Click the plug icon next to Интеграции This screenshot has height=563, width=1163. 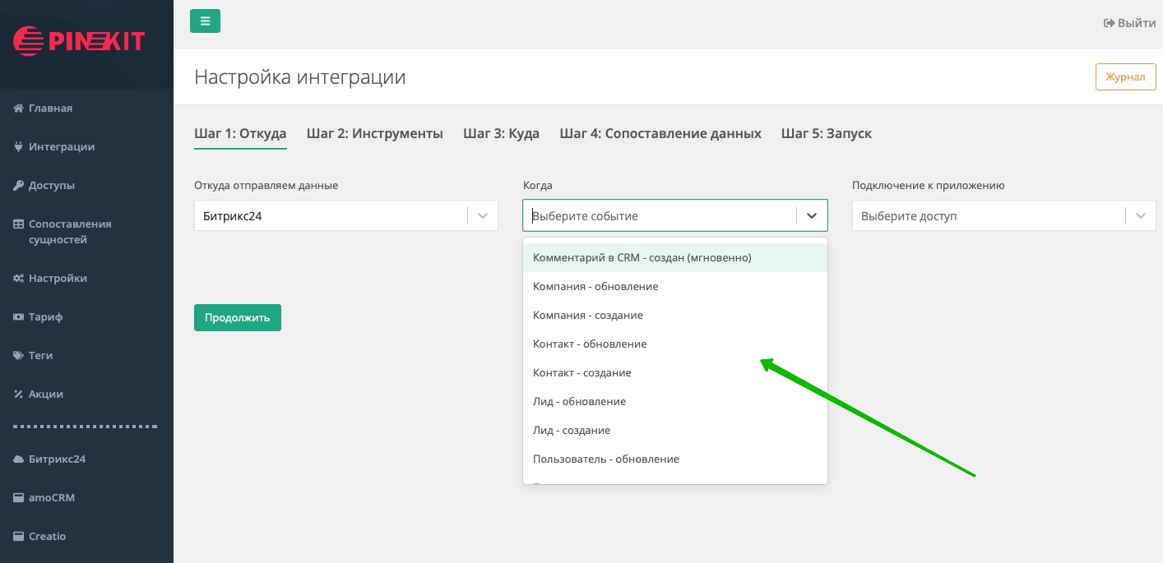coord(18,147)
